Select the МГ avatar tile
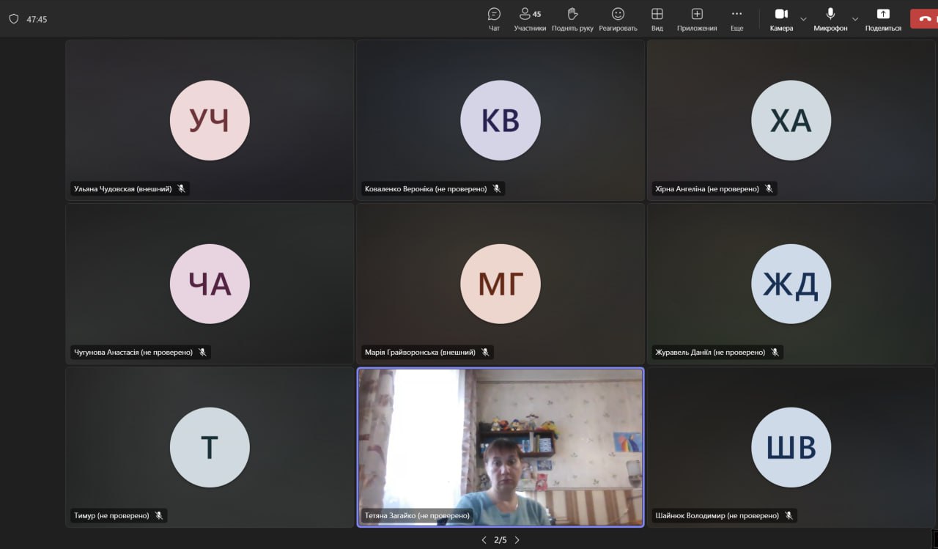 (x=501, y=284)
